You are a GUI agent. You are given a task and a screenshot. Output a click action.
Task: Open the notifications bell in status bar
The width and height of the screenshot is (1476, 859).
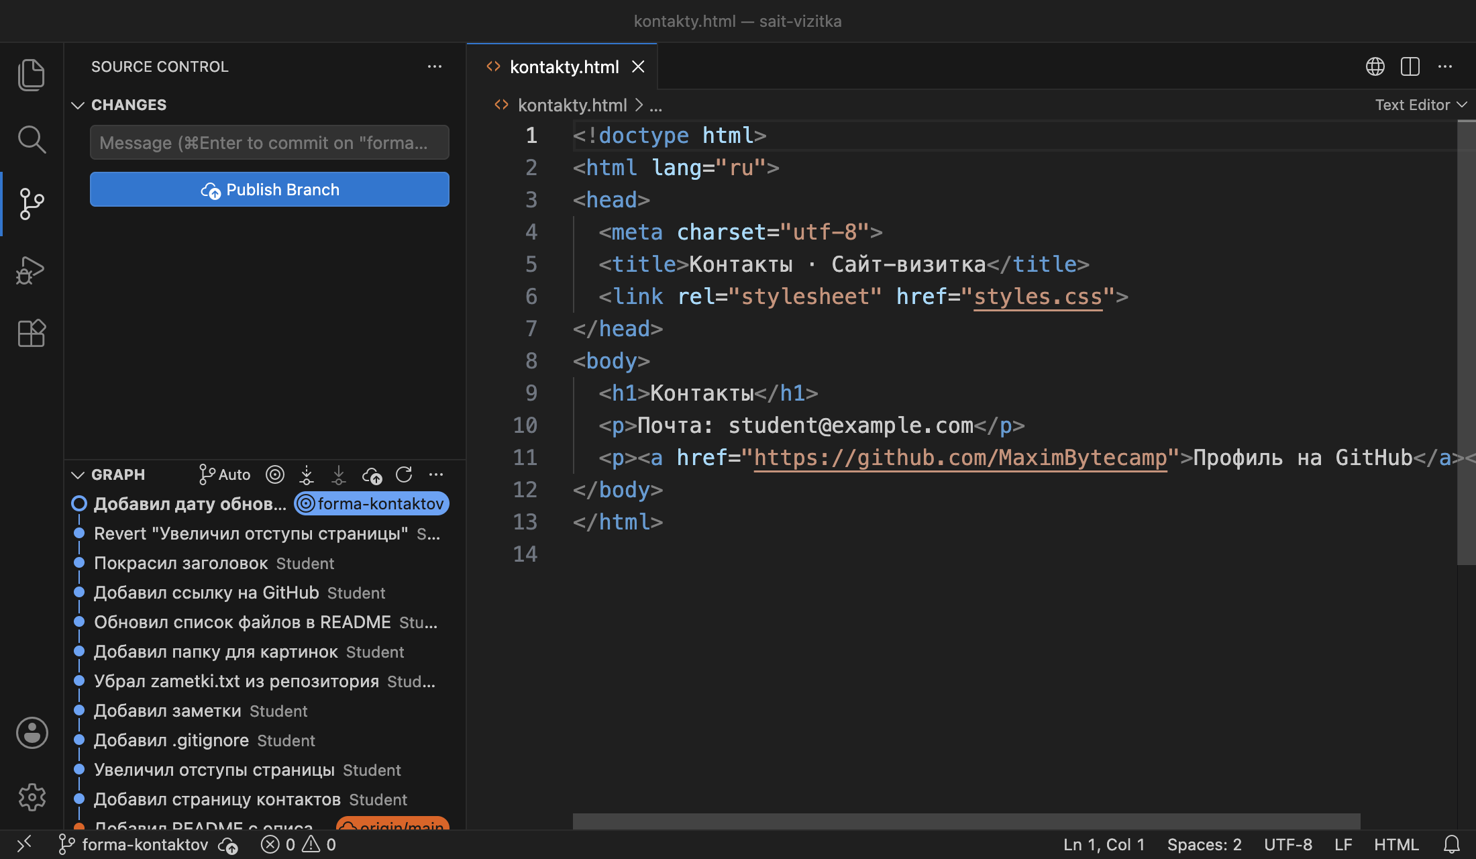1453,844
